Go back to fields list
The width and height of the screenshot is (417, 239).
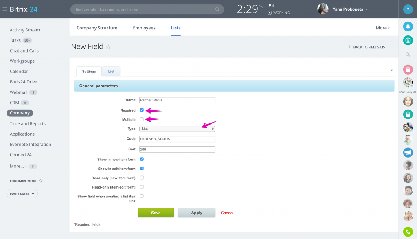click(x=370, y=47)
